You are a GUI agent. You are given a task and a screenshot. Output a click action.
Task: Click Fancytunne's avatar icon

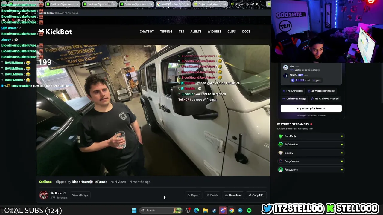pos(281,170)
